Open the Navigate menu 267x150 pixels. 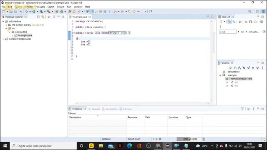[x=40, y=7]
